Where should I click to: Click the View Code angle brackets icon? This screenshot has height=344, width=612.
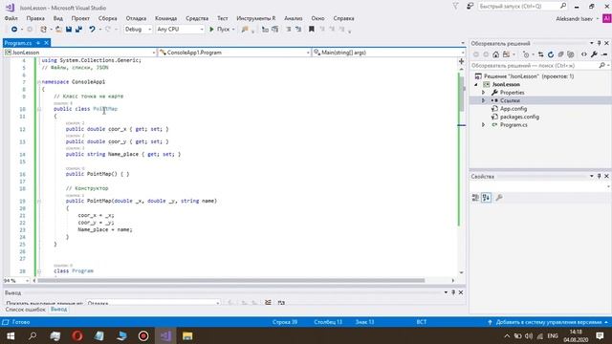584,54
